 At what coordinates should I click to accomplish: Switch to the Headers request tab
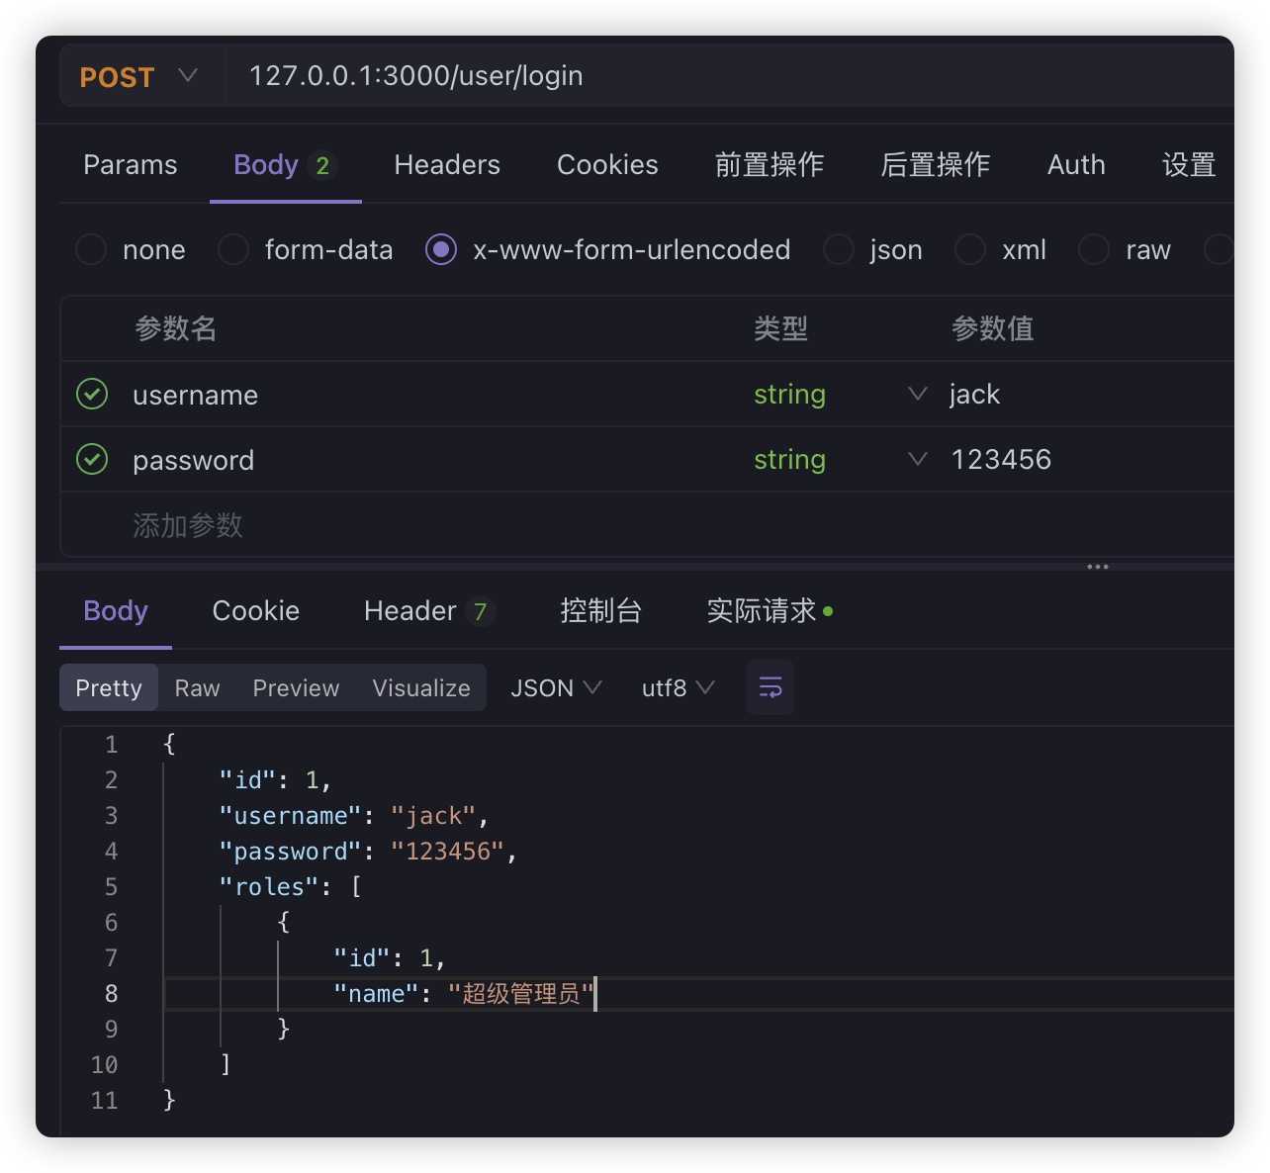click(447, 165)
